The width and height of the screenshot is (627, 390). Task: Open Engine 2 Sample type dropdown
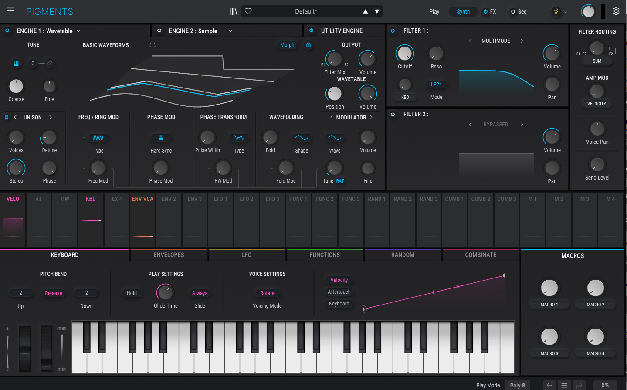click(231, 31)
